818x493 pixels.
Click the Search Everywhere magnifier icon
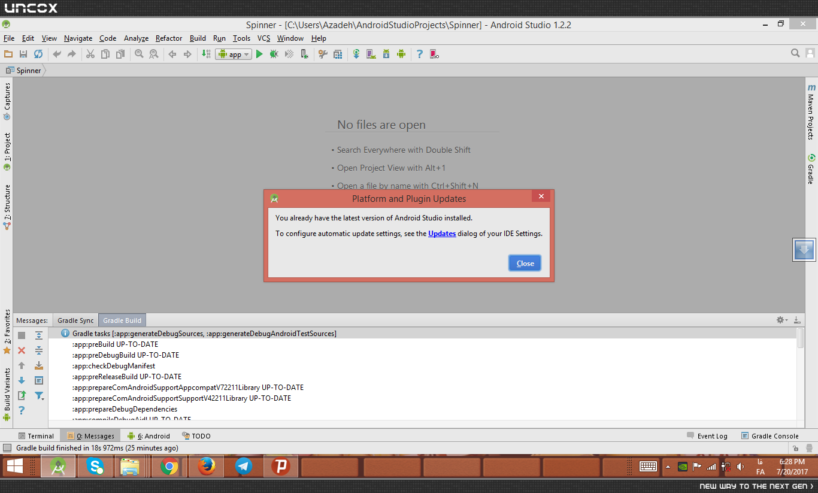pos(795,53)
